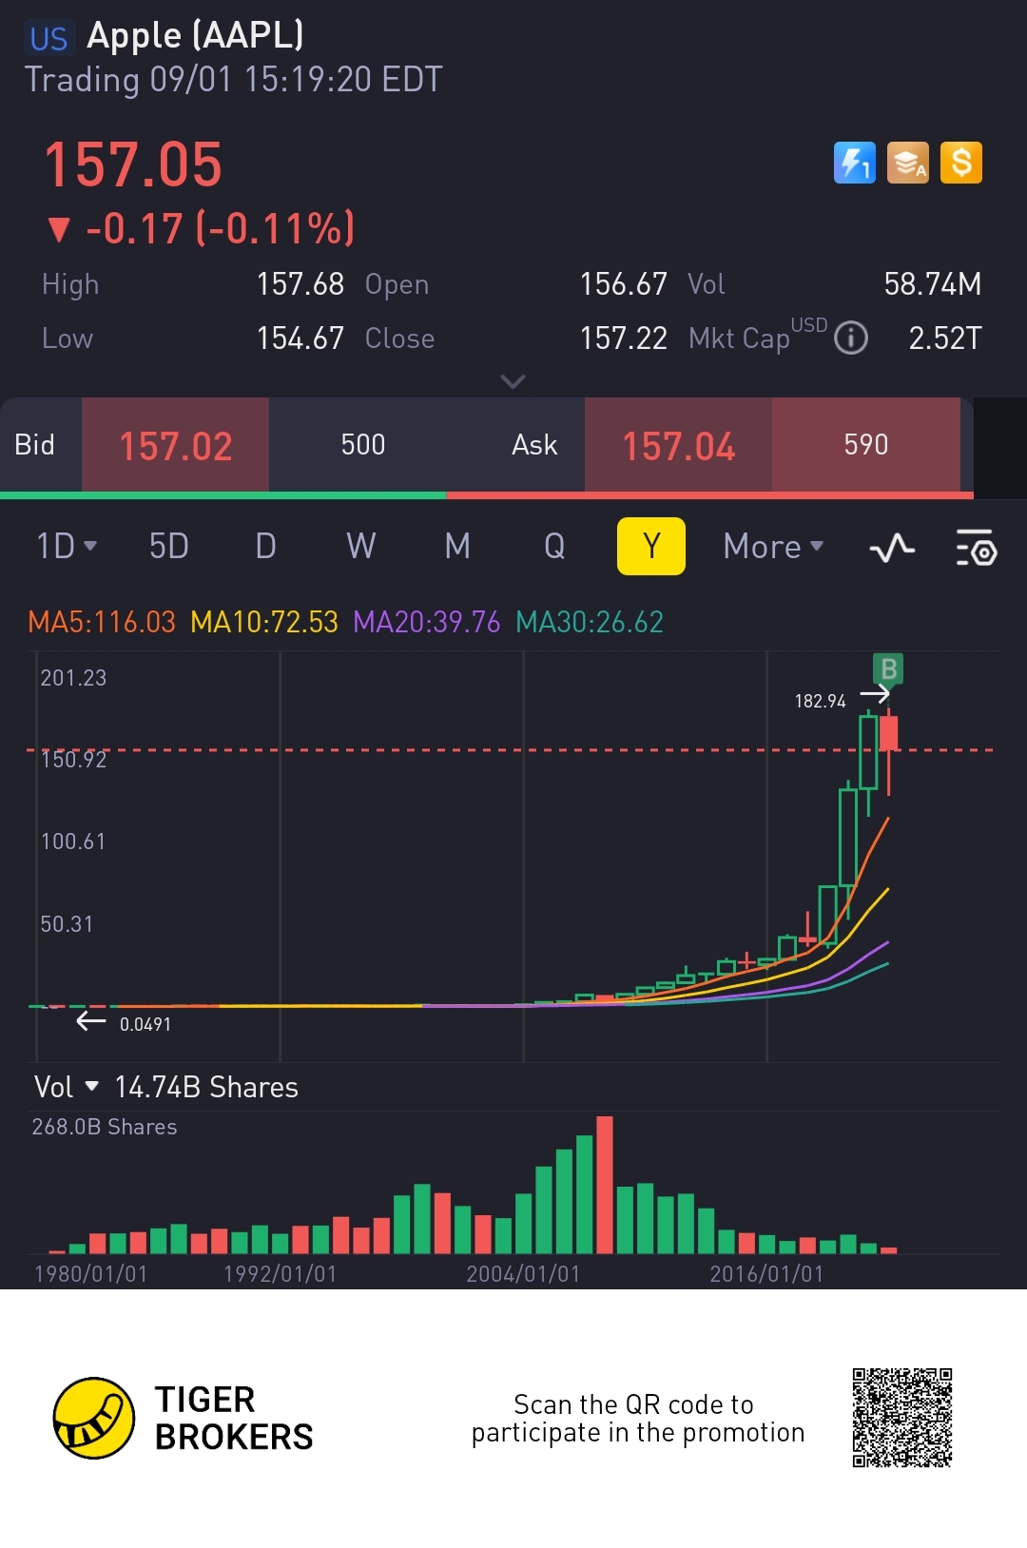Expand quote details chevron below stats

click(513, 381)
